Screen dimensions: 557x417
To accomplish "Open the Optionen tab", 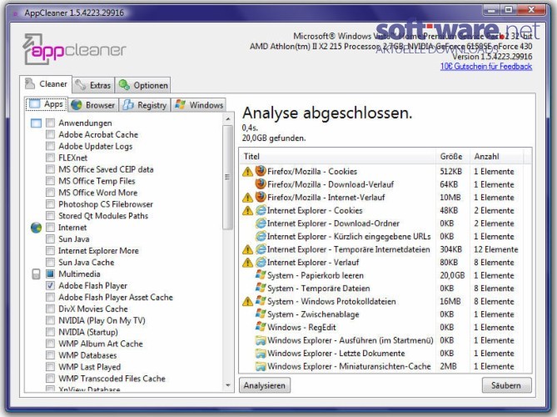I will 143,85.
